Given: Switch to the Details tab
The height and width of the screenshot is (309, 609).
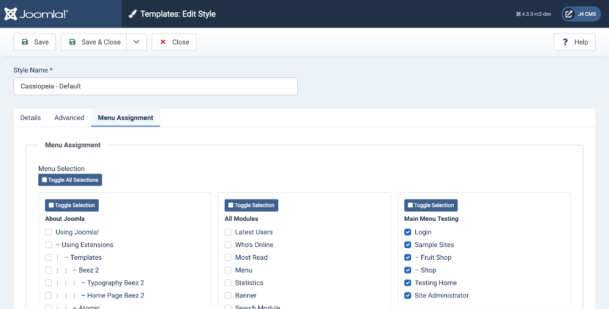Looking at the screenshot, I should pyautogui.click(x=30, y=117).
